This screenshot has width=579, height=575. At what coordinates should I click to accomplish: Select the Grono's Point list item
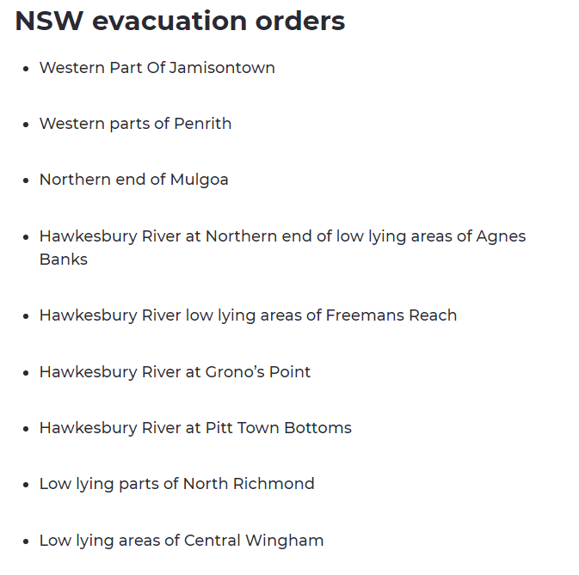pos(175,372)
